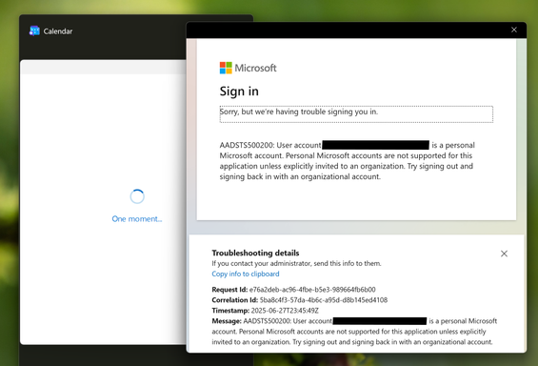Click the 'Sign in' heading

[x=239, y=91]
